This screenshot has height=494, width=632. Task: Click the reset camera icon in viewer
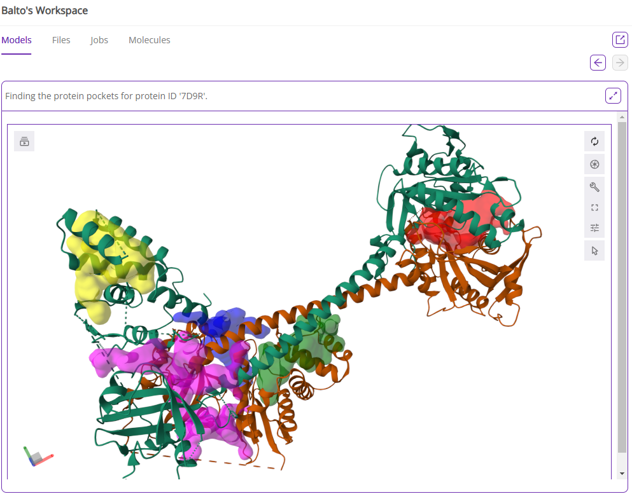click(594, 142)
